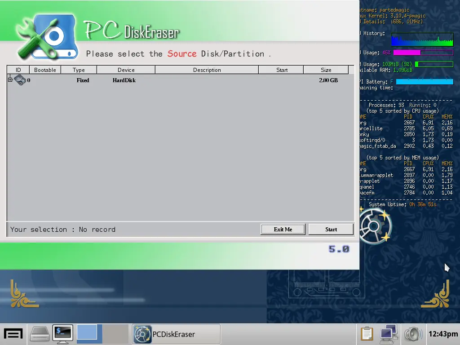
Task: Switch to the first workspace in the pager
Action: point(89,334)
